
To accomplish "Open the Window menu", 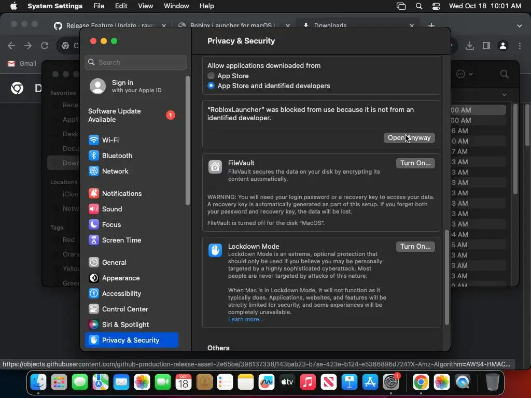I will point(176,6).
